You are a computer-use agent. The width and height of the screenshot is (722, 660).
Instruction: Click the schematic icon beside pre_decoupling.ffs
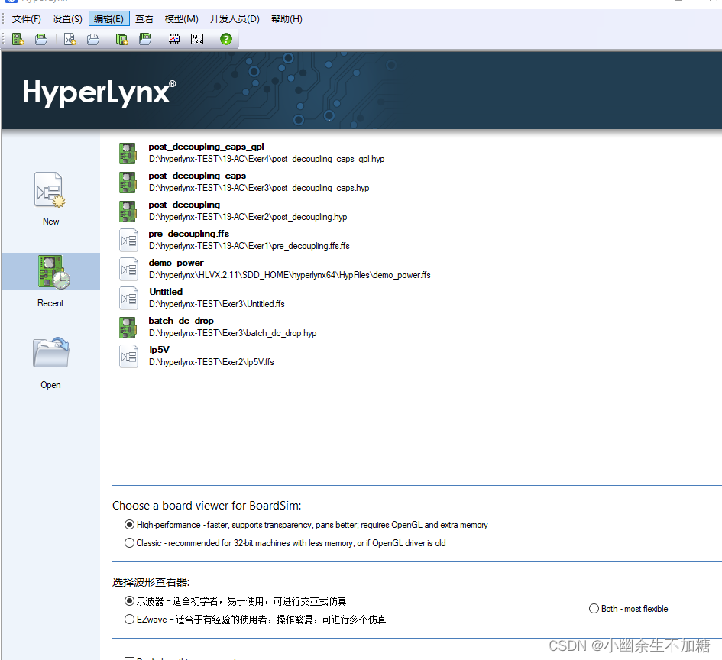click(x=128, y=241)
